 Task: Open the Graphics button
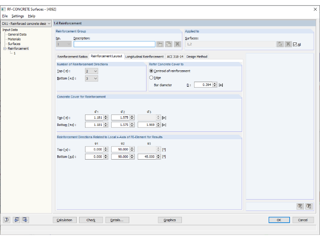click(x=170, y=220)
